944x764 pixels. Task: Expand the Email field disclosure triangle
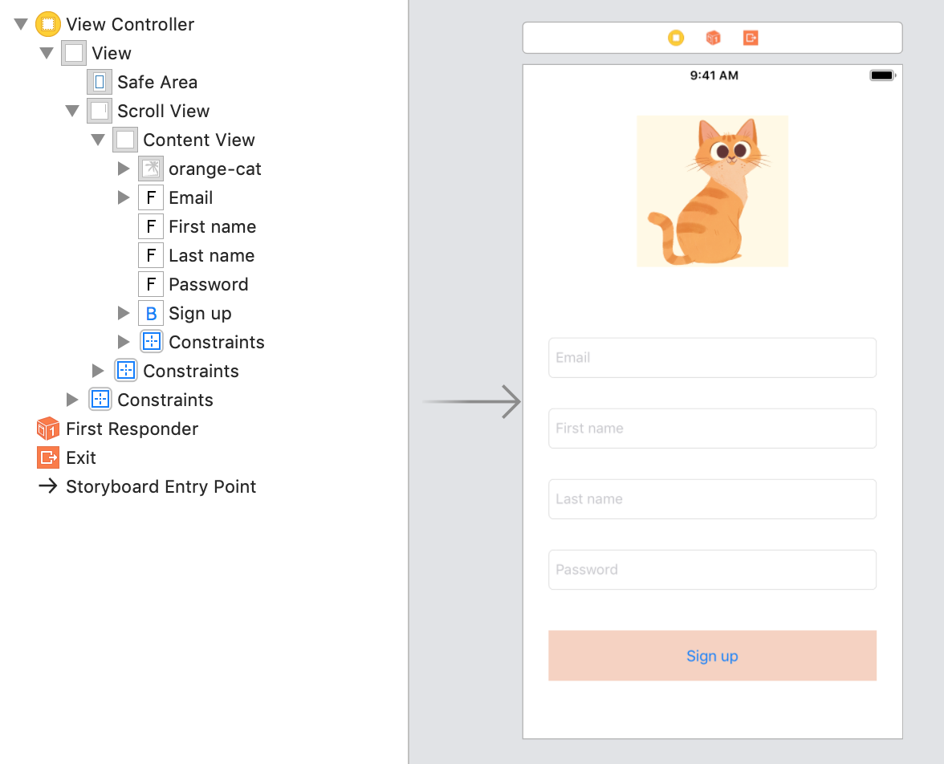coord(124,197)
